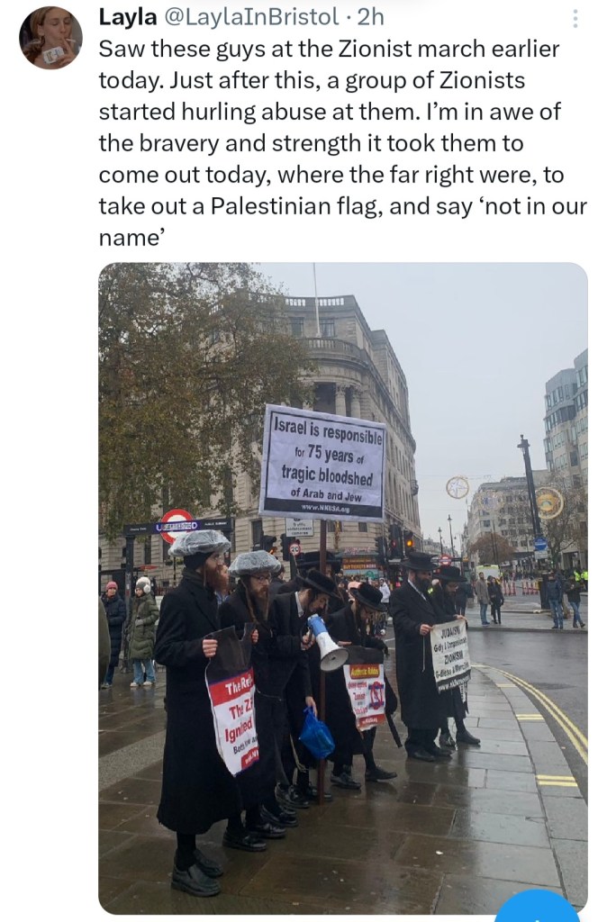Click the words 'Zionist march earlier' in tweet
The width and height of the screenshot is (607, 922).
pos(448,49)
